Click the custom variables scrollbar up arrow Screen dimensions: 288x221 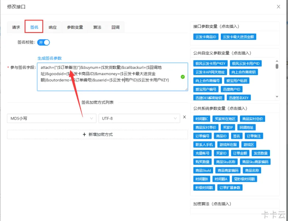tap(277, 61)
